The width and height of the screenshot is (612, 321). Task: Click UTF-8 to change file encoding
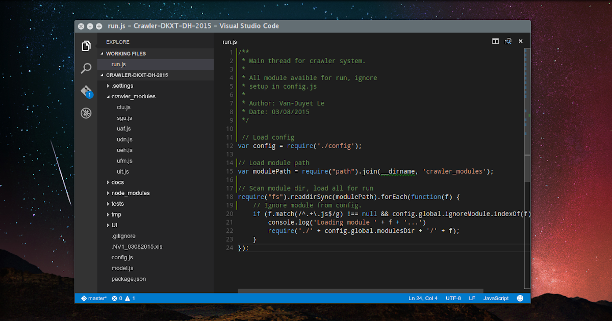click(453, 298)
